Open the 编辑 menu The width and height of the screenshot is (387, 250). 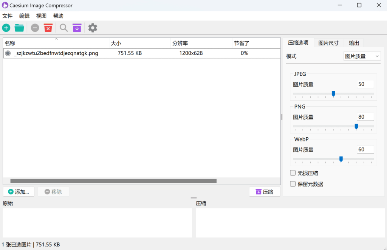(24, 16)
